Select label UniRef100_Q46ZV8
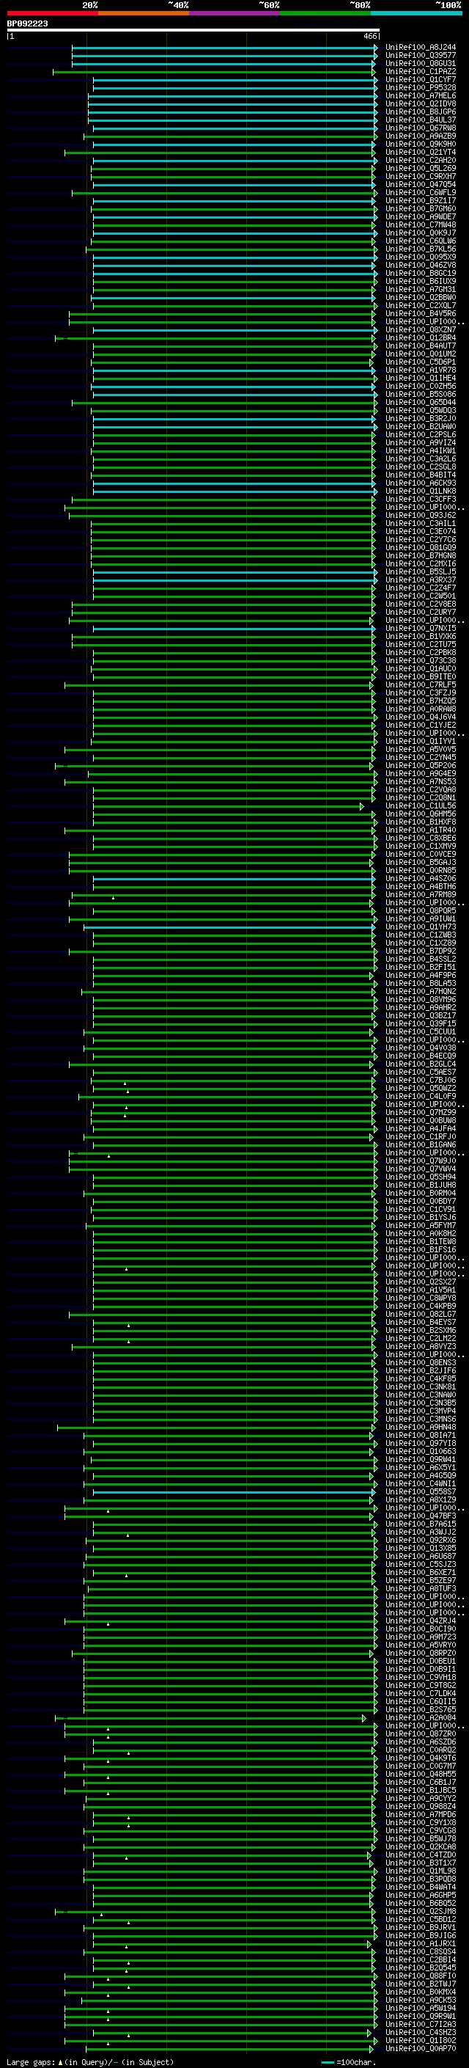The width and height of the screenshot is (469, 2068). pos(421,265)
